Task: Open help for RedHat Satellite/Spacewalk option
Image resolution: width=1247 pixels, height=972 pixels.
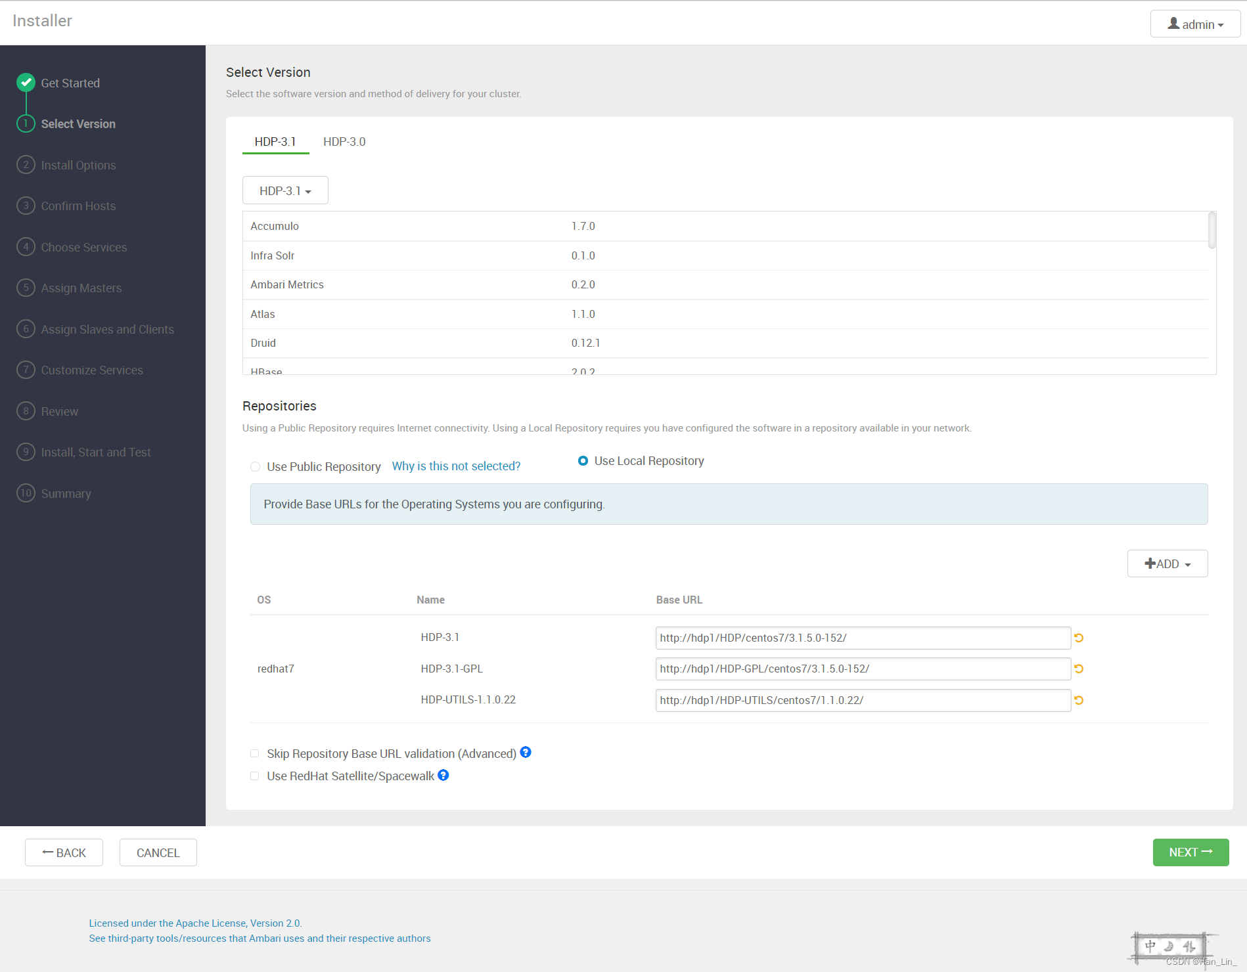Action: click(x=443, y=775)
